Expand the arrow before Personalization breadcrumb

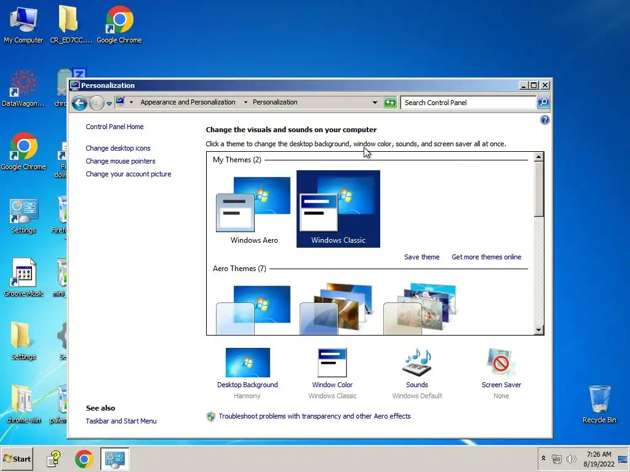coord(245,103)
